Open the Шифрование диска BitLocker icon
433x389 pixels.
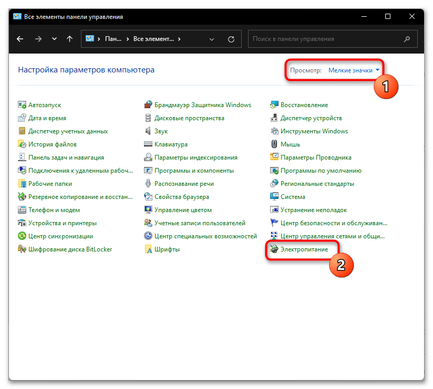click(x=22, y=249)
